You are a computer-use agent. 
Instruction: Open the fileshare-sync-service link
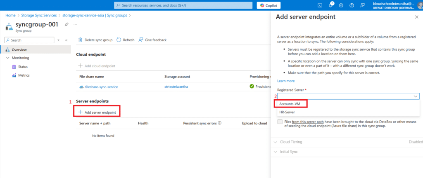coord(100,87)
